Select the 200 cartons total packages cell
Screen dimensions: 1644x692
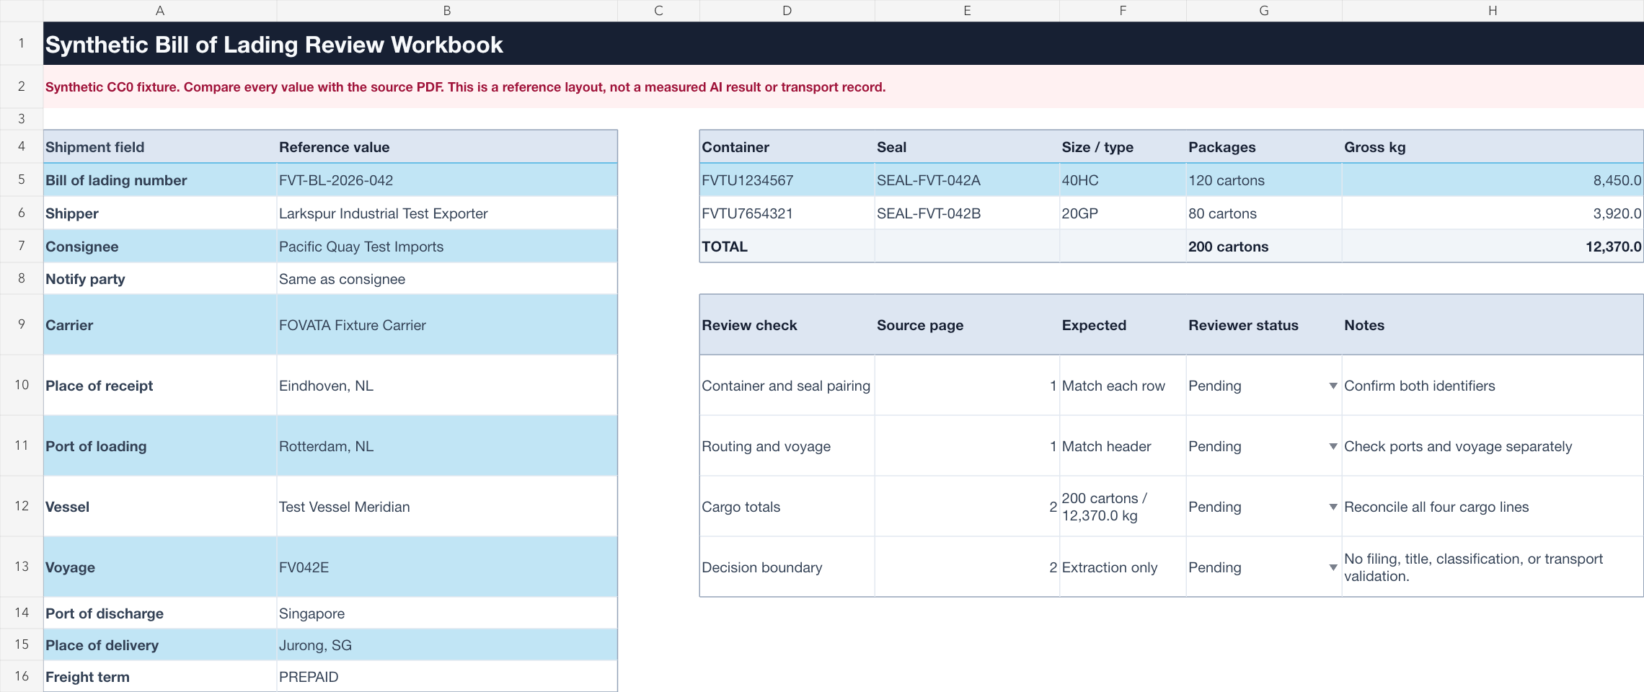(x=1264, y=246)
